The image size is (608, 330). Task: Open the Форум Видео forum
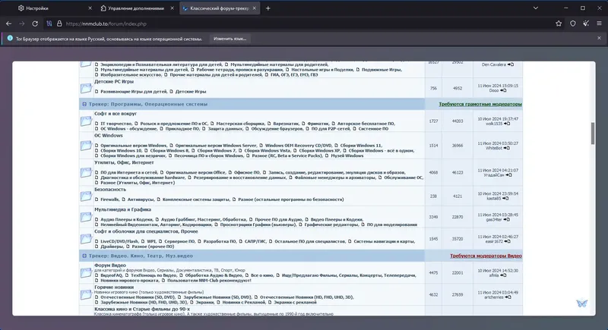tap(110, 266)
